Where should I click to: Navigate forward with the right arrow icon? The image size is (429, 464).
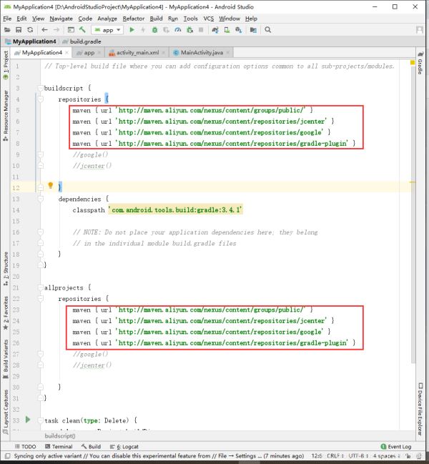[56, 30]
